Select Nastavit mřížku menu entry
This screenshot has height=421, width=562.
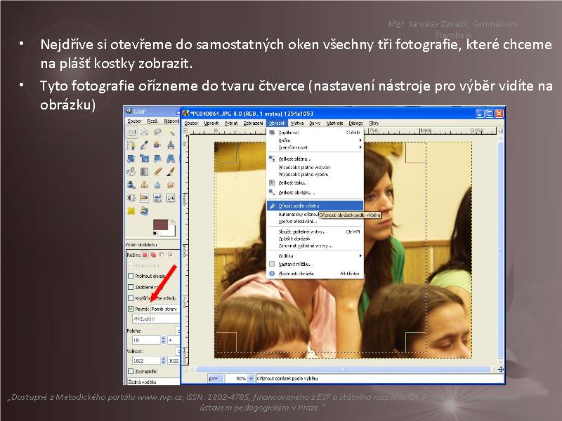pos(315,265)
